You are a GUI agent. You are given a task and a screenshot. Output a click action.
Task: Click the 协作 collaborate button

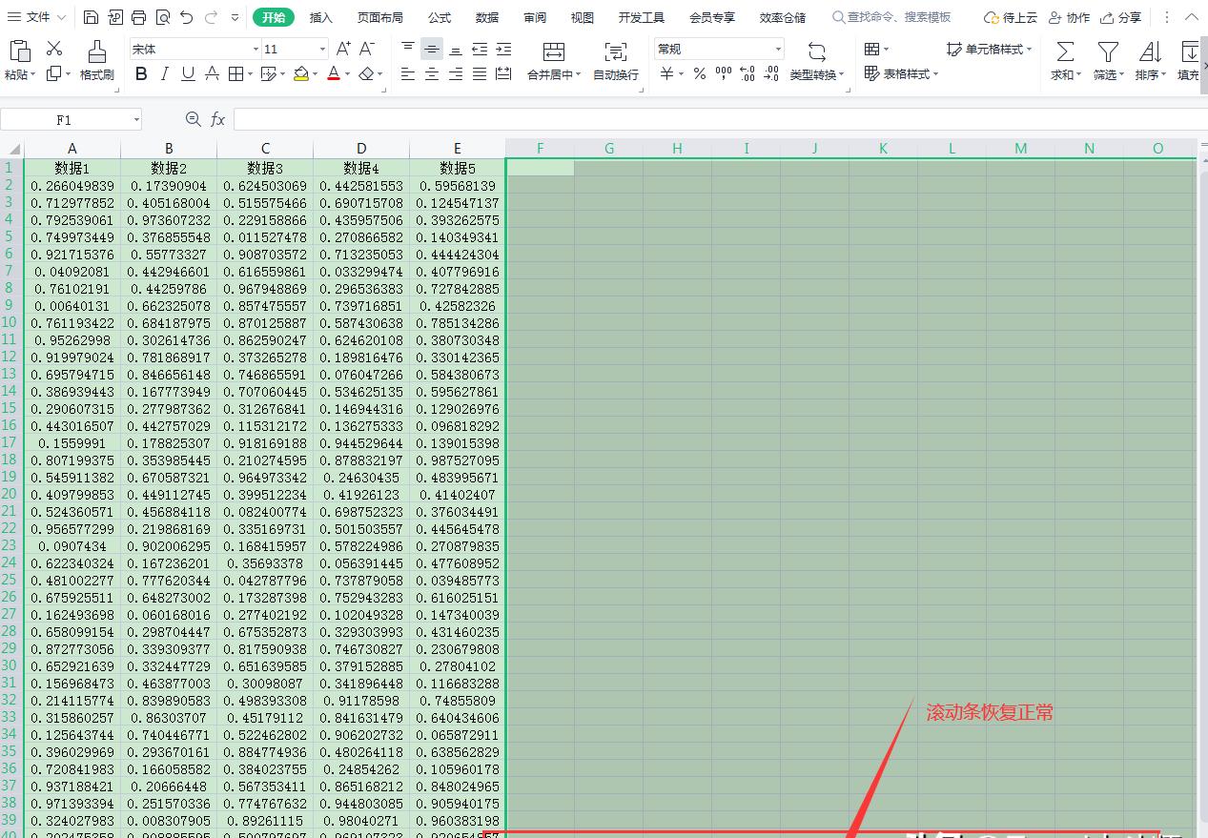[x=1069, y=17]
